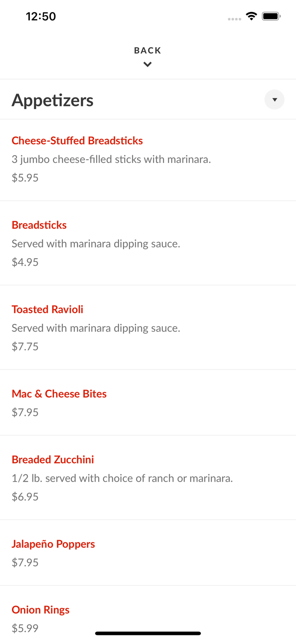Open the Onion Rings item
The height and width of the screenshot is (641, 296).
(x=41, y=610)
